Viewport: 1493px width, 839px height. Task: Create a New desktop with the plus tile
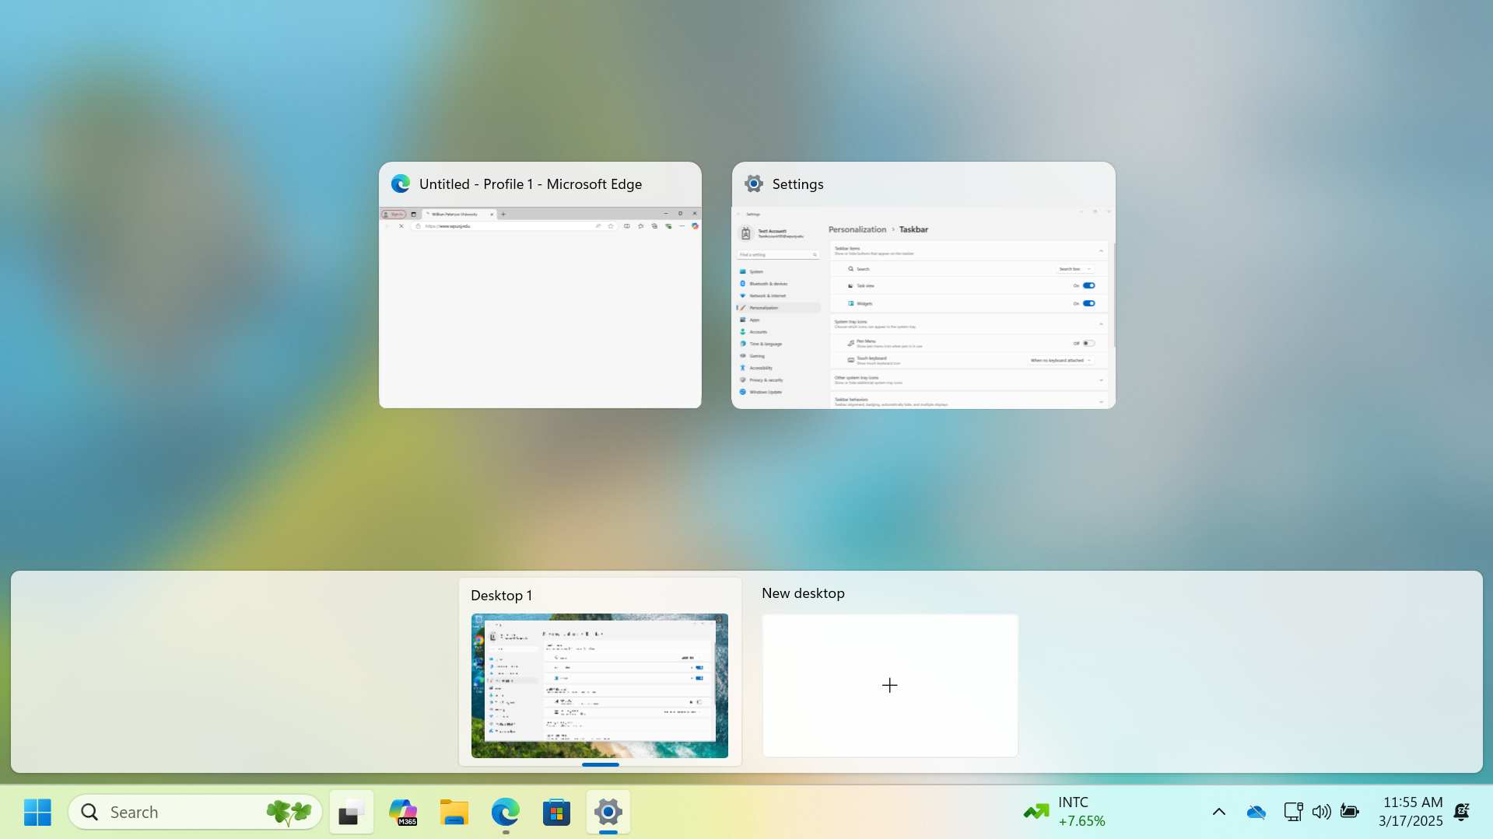click(x=889, y=685)
